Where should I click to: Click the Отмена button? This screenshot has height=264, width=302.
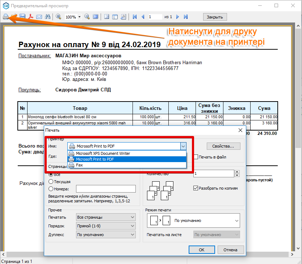pyautogui.click(x=231, y=250)
